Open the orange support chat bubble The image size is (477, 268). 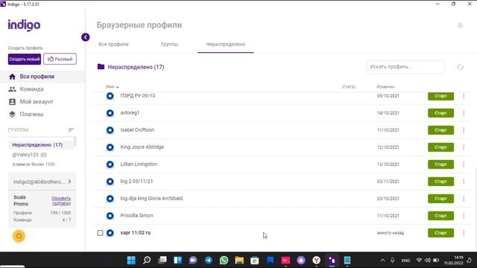(x=19, y=236)
